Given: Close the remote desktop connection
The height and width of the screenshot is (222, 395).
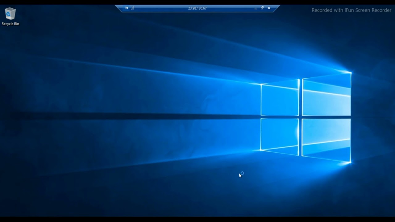Looking at the screenshot, I should click(269, 8).
